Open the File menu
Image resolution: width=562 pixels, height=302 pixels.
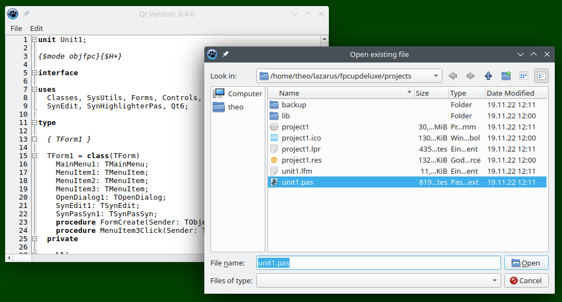tap(16, 28)
